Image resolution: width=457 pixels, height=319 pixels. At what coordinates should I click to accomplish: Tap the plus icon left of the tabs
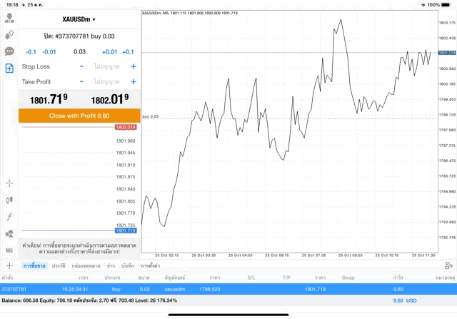click(9, 265)
